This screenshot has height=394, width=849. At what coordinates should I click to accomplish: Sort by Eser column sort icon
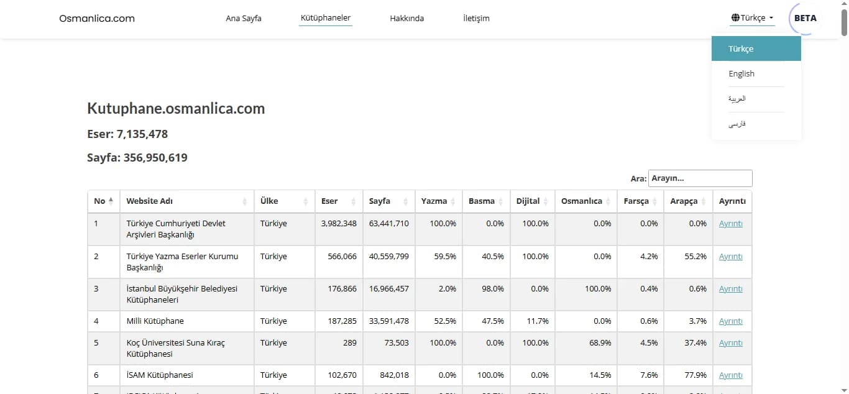pos(354,201)
